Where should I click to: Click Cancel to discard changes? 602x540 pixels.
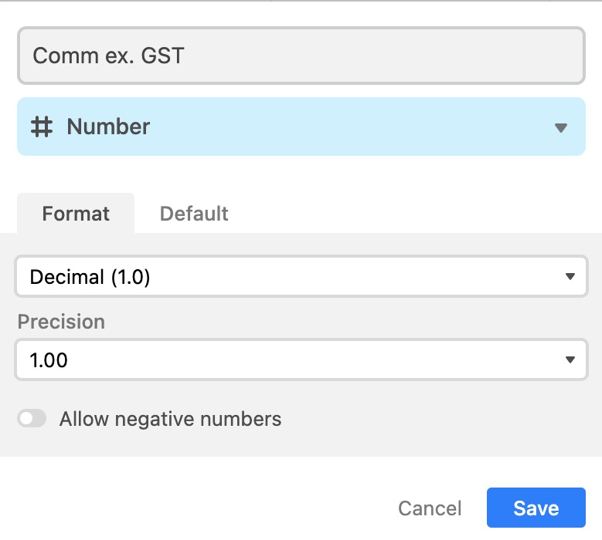(430, 508)
